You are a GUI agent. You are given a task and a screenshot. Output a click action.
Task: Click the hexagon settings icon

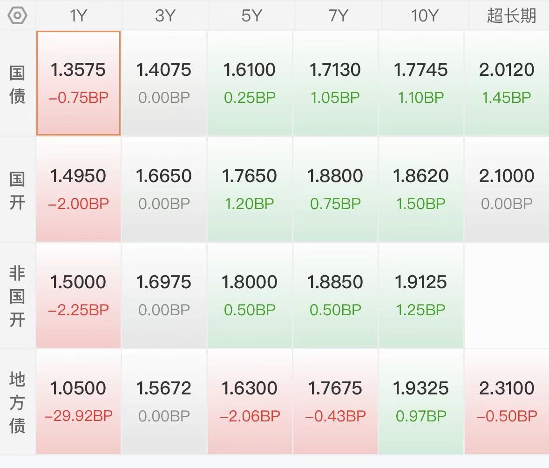pyautogui.click(x=17, y=15)
